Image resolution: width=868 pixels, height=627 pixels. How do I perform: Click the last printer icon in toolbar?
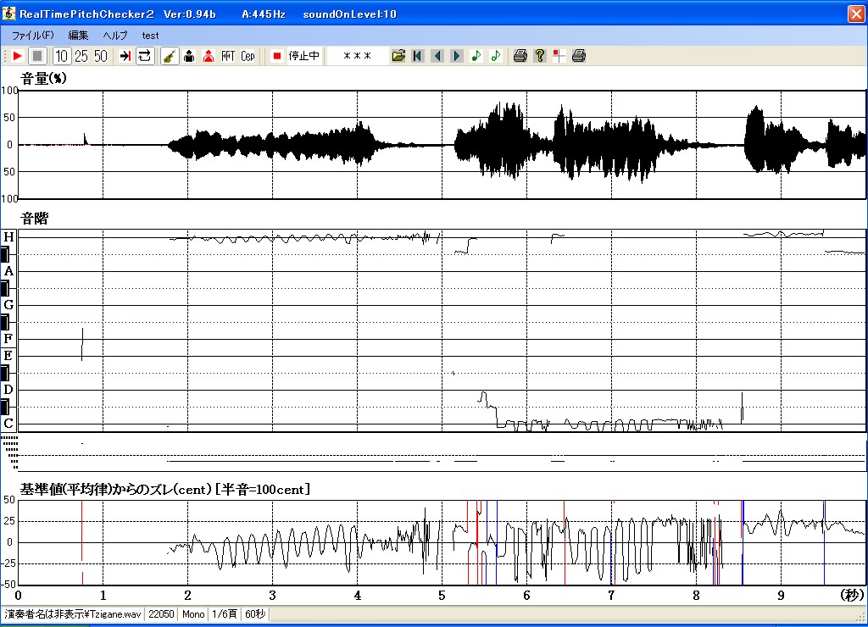coord(579,56)
